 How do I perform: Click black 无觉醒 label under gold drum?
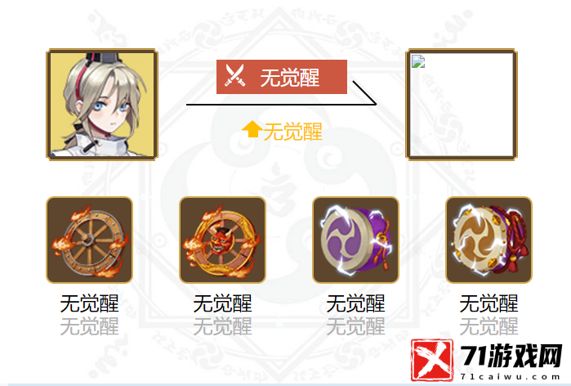[x=488, y=303]
